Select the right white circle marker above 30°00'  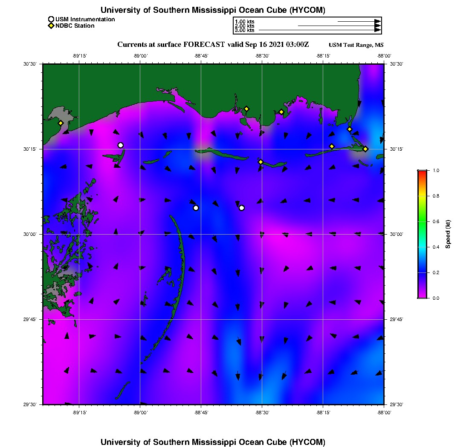point(242,208)
